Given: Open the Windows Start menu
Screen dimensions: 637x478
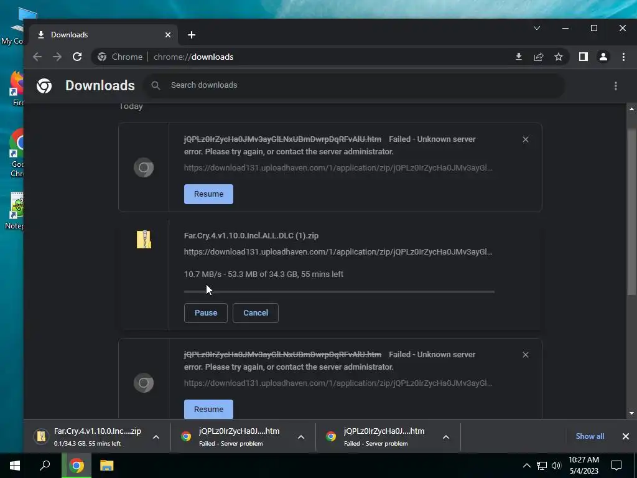Looking at the screenshot, I should [15, 466].
